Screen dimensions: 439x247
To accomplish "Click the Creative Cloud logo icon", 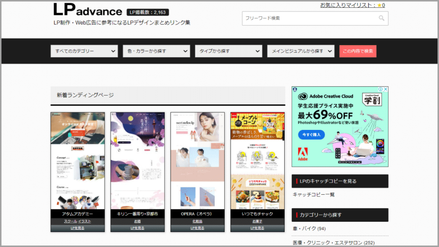I will pyautogui.click(x=303, y=96).
